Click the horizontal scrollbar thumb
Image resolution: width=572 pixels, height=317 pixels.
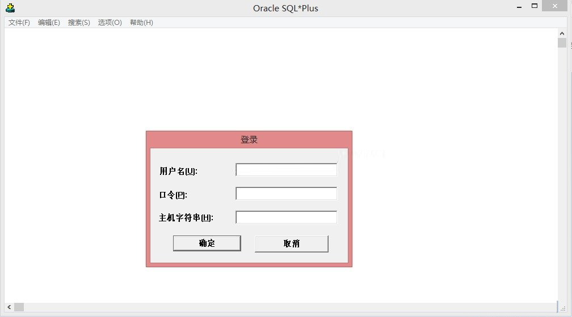point(19,307)
